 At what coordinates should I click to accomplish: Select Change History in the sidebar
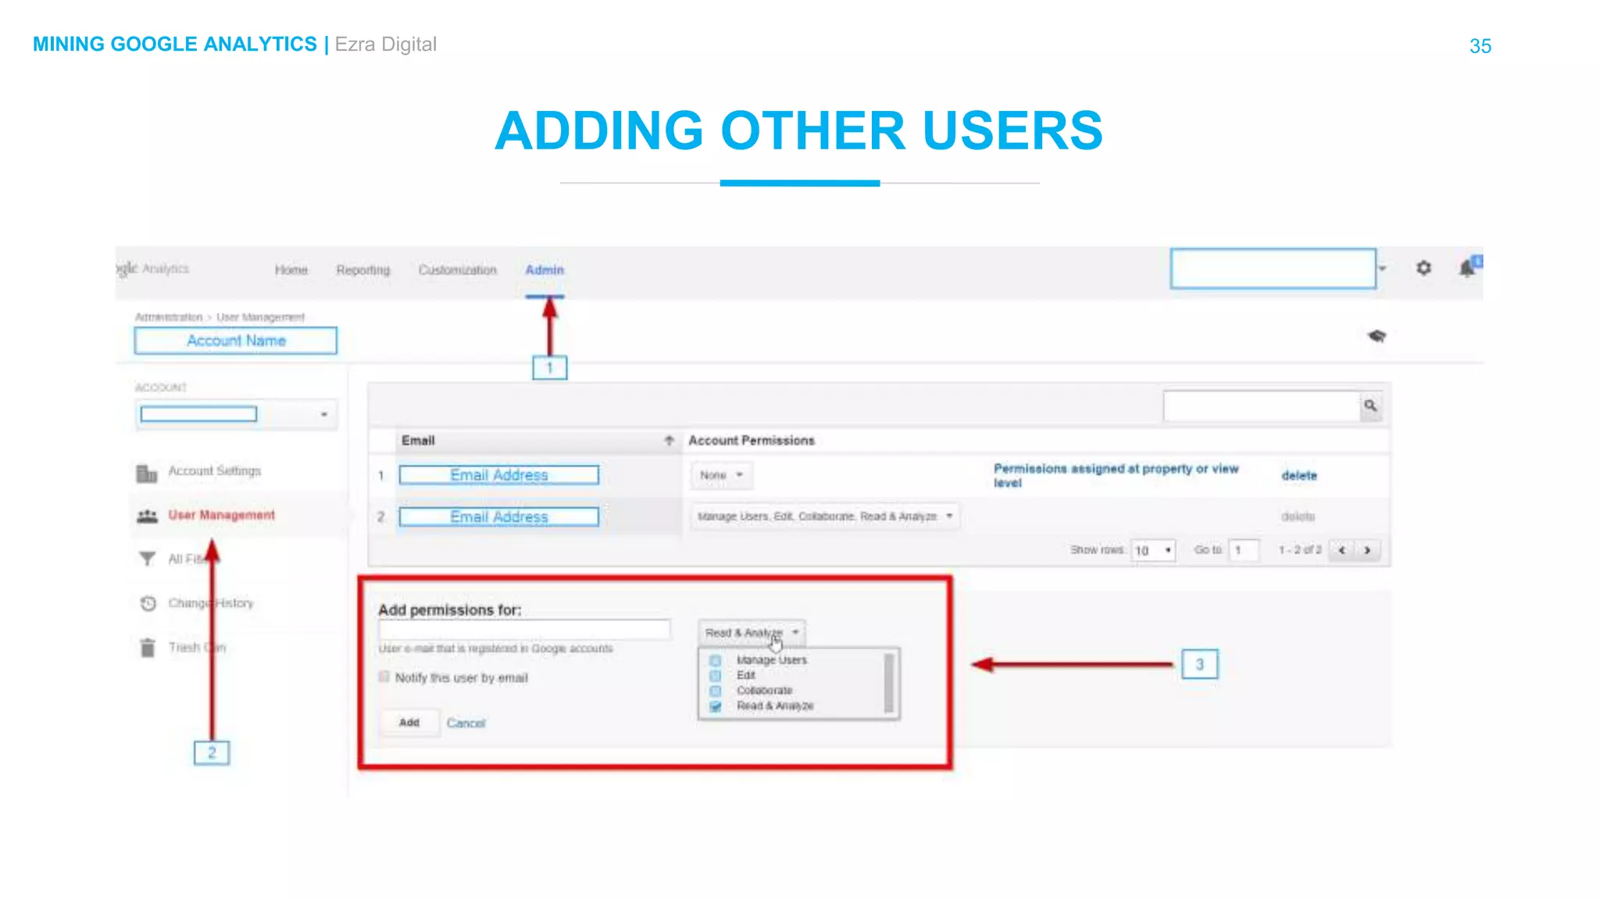pos(211,603)
